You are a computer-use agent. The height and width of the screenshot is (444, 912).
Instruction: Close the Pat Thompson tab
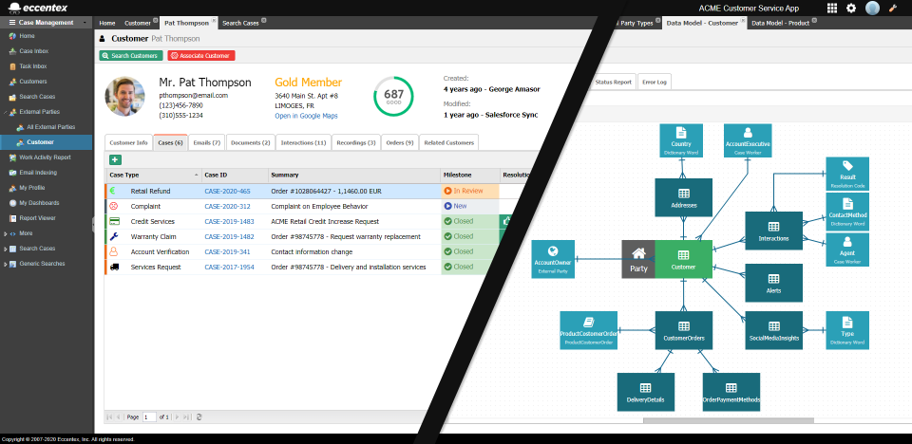click(214, 20)
